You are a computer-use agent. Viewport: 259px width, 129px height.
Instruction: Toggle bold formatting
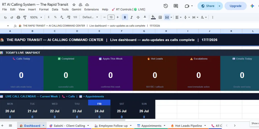coord(125,17)
